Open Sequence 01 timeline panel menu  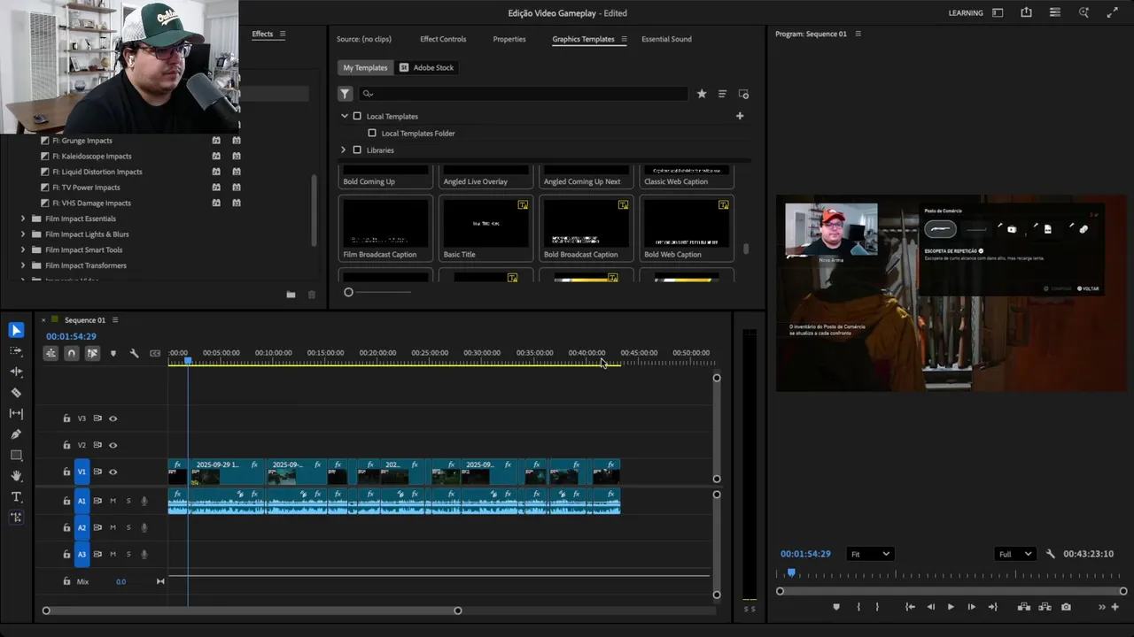(114, 320)
